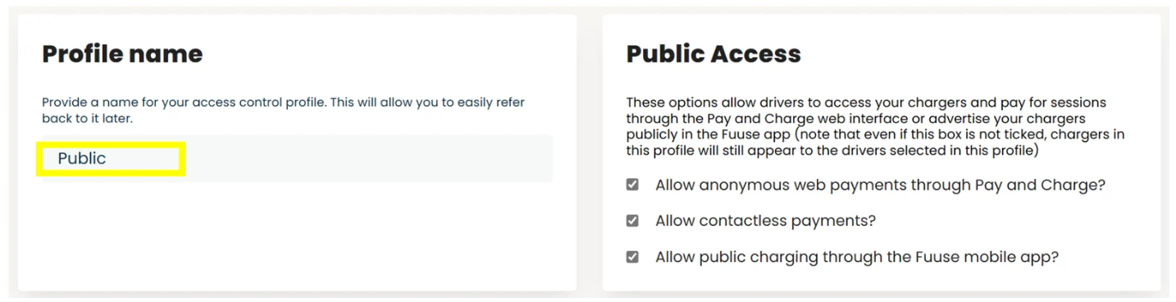Place cursor after the word "Public" in the name field
The image size is (1176, 302).
point(107,158)
